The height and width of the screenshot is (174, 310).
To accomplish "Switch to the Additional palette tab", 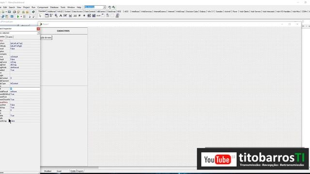I will [x=51, y=12].
